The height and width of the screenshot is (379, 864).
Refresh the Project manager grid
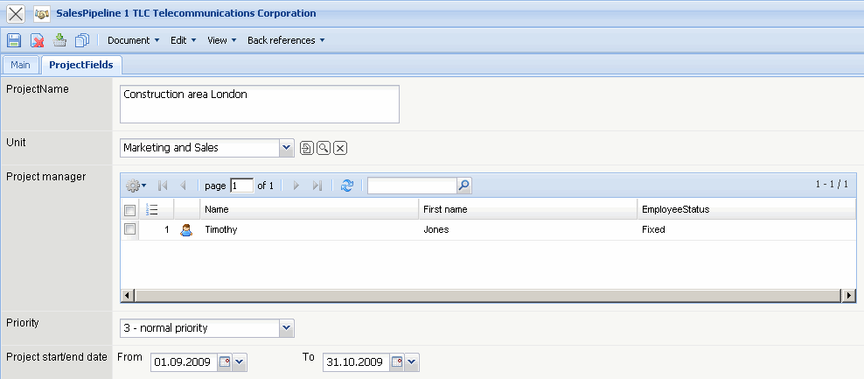point(346,186)
